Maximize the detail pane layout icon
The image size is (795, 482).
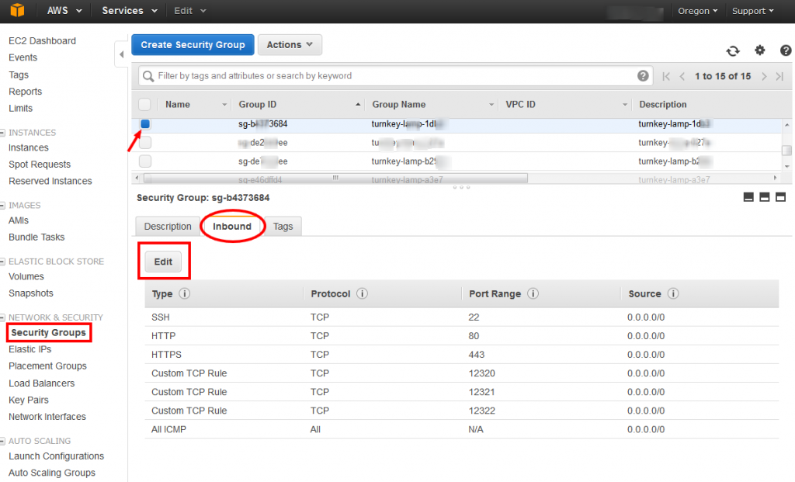pyautogui.click(x=781, y=197)
